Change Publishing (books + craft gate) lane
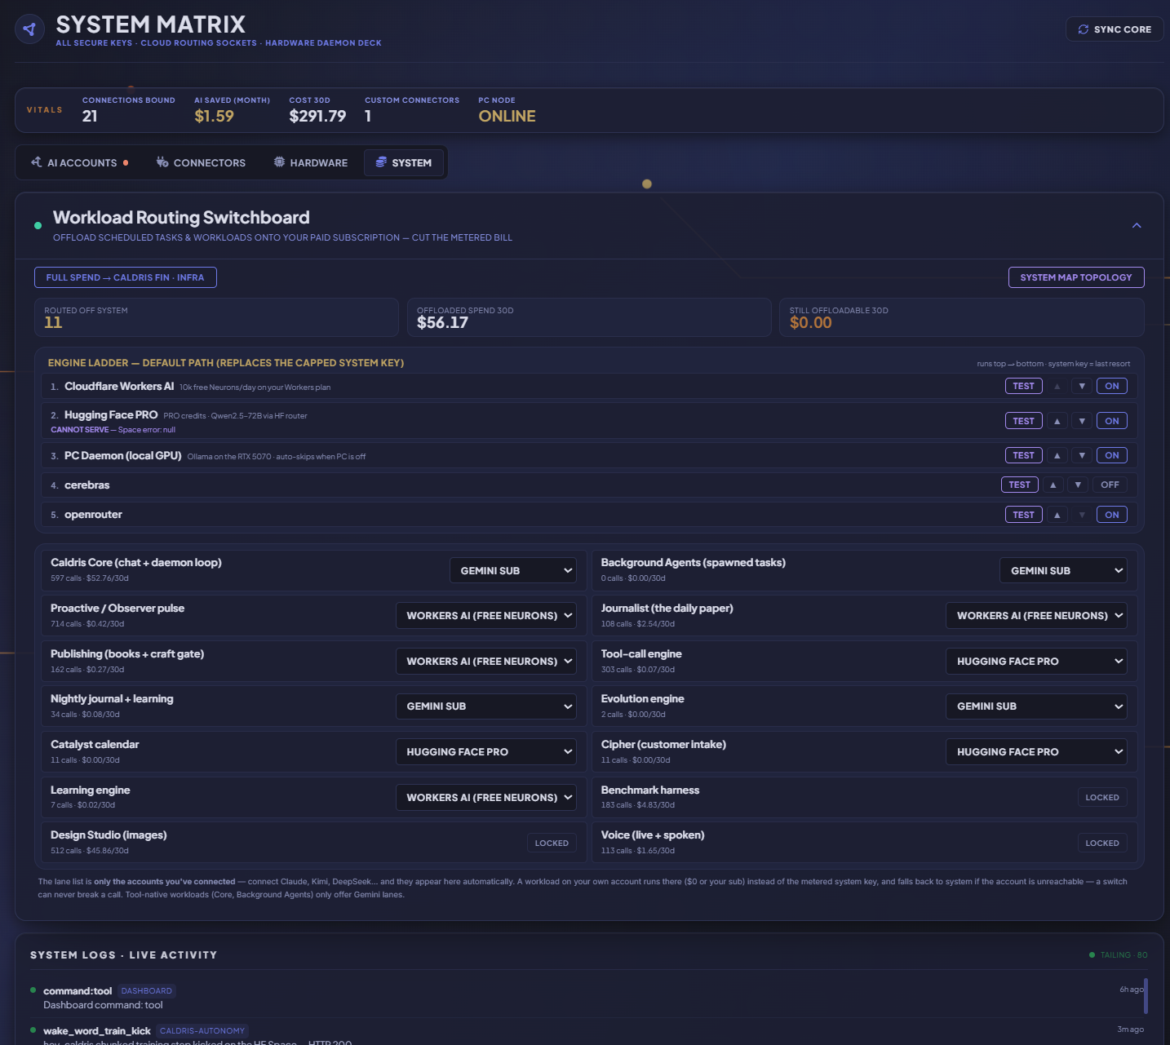1170x1045 pixels. tap(486, 661)
